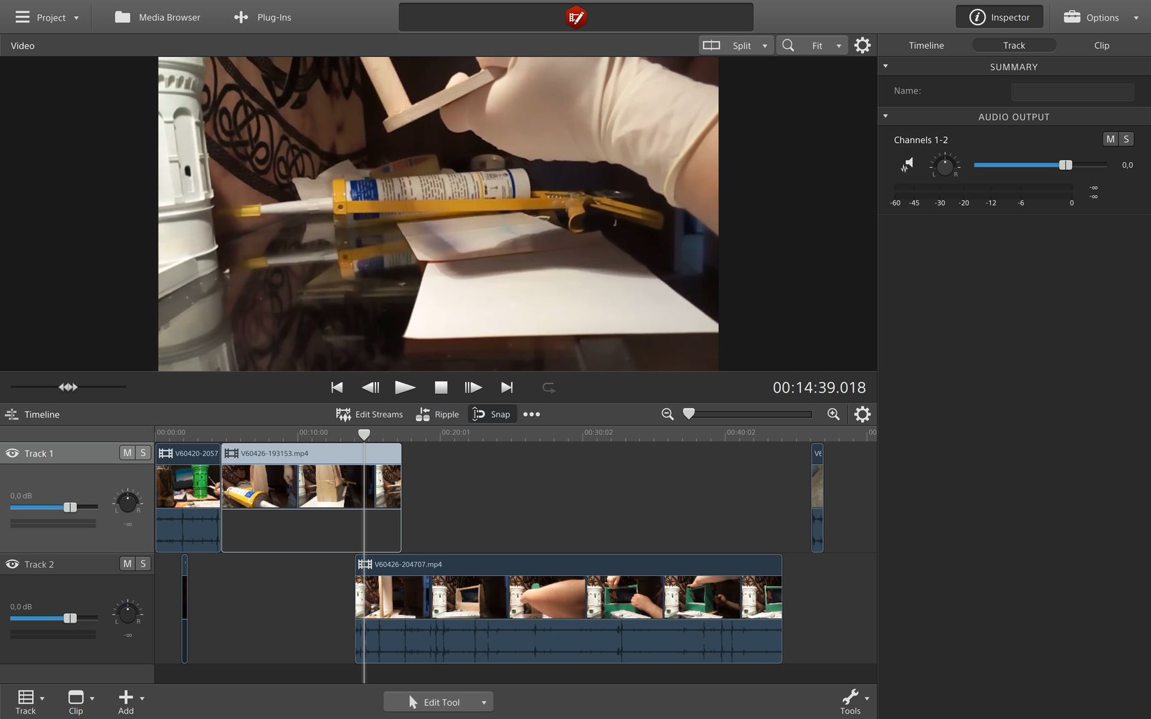Open timeline settings gear

863,414
